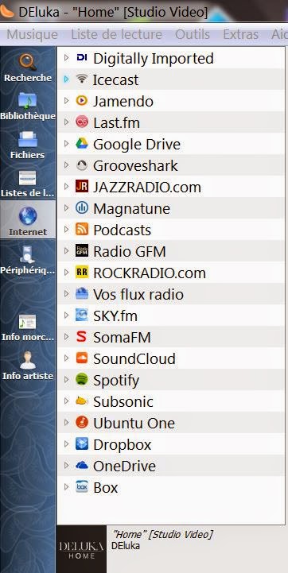Click the SomaFM red S icon
This screenshot has width=288, height=573.
click(x=82, y=337)
